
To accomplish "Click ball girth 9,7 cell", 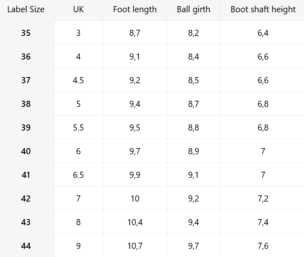I will pos(194,246).
